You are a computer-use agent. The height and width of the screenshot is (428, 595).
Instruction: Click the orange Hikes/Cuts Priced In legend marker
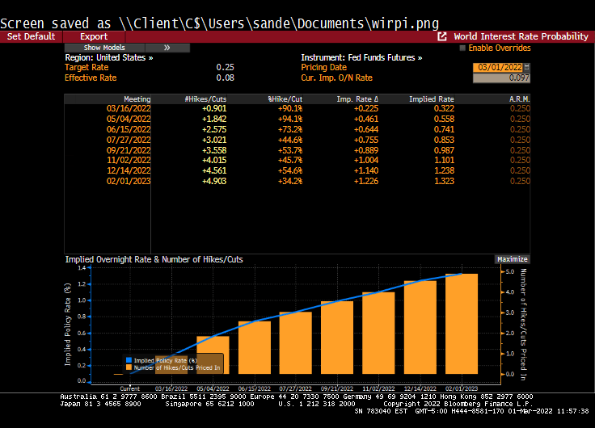coord(128,367)
